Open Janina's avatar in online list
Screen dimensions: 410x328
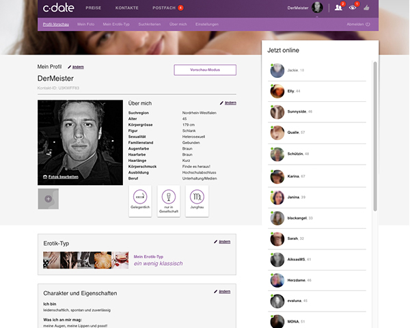pos(277,197)
